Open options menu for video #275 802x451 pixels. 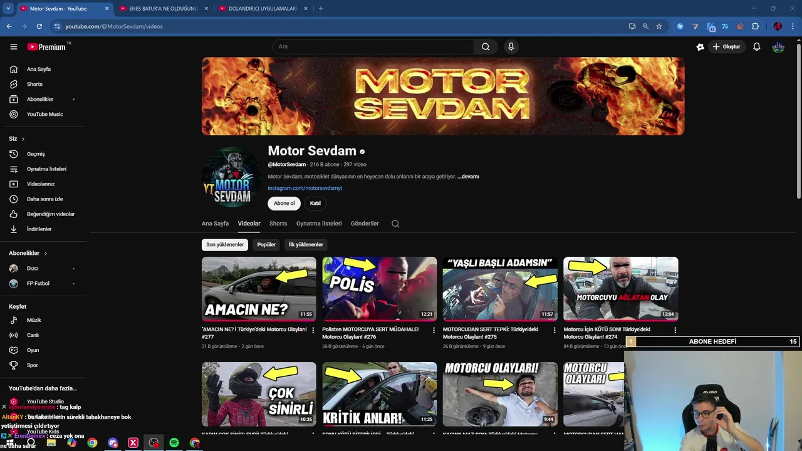(x=555, y=330)
